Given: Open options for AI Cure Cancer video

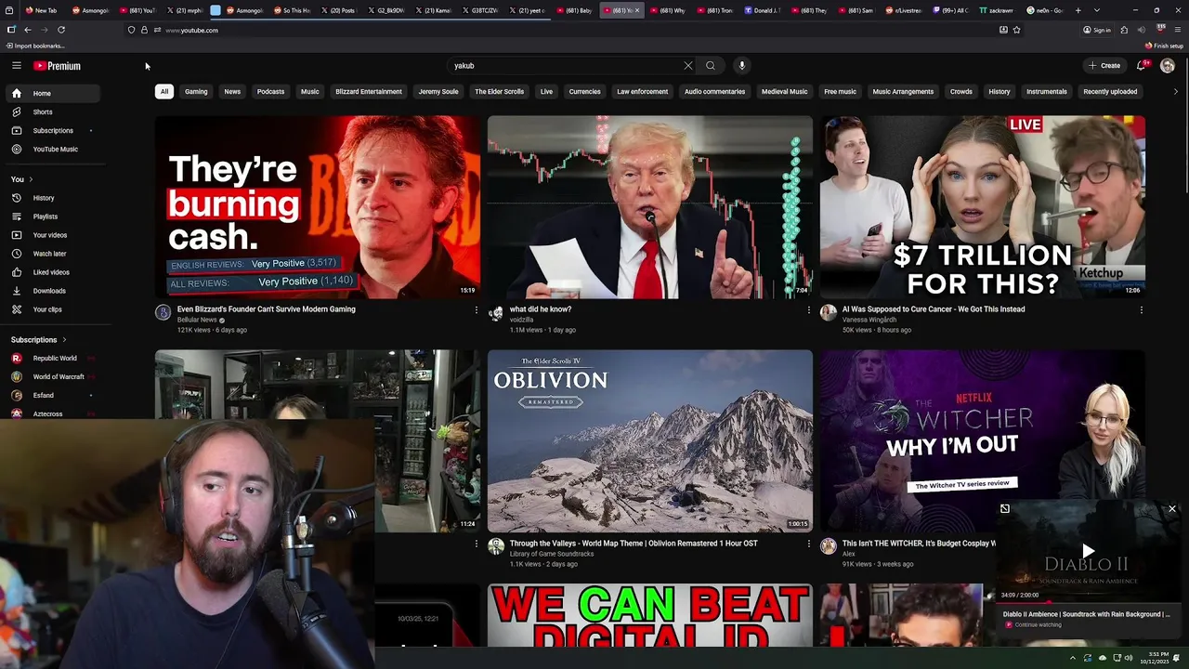Looking at the screenshot, I should (x=1141, y=309).
